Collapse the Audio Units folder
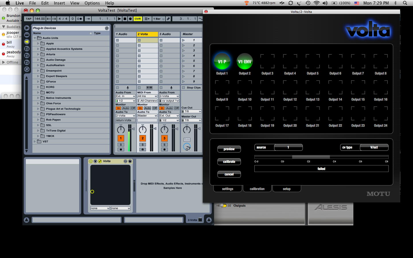413x258 pixels. click(x=35, y=38)
